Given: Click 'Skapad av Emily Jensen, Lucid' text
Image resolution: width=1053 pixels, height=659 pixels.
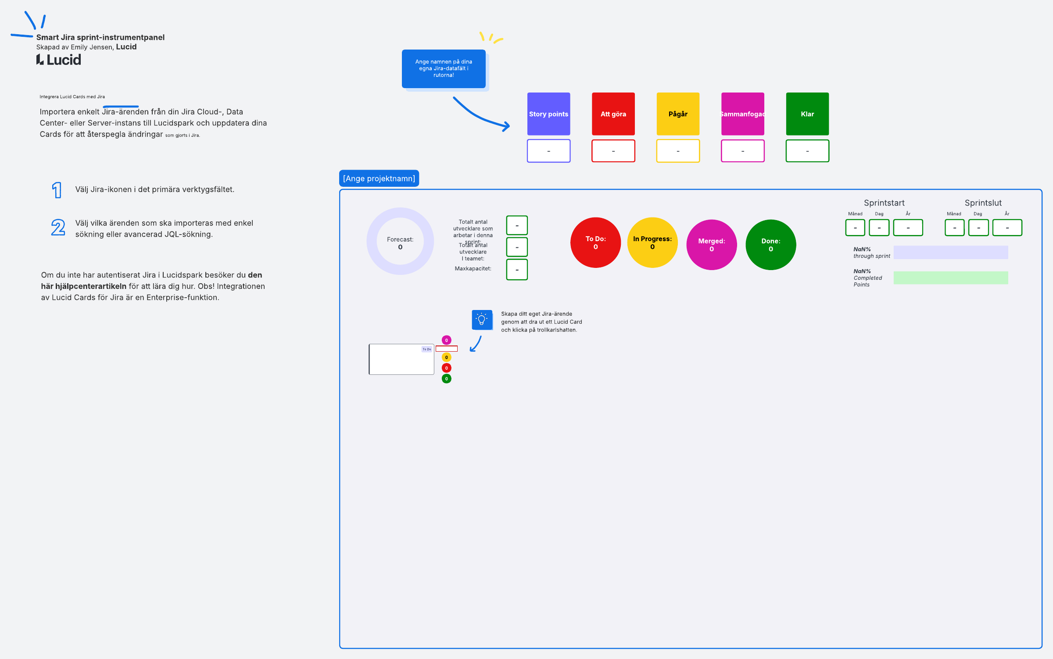Looking at the screenshot, I should [86, 47].
